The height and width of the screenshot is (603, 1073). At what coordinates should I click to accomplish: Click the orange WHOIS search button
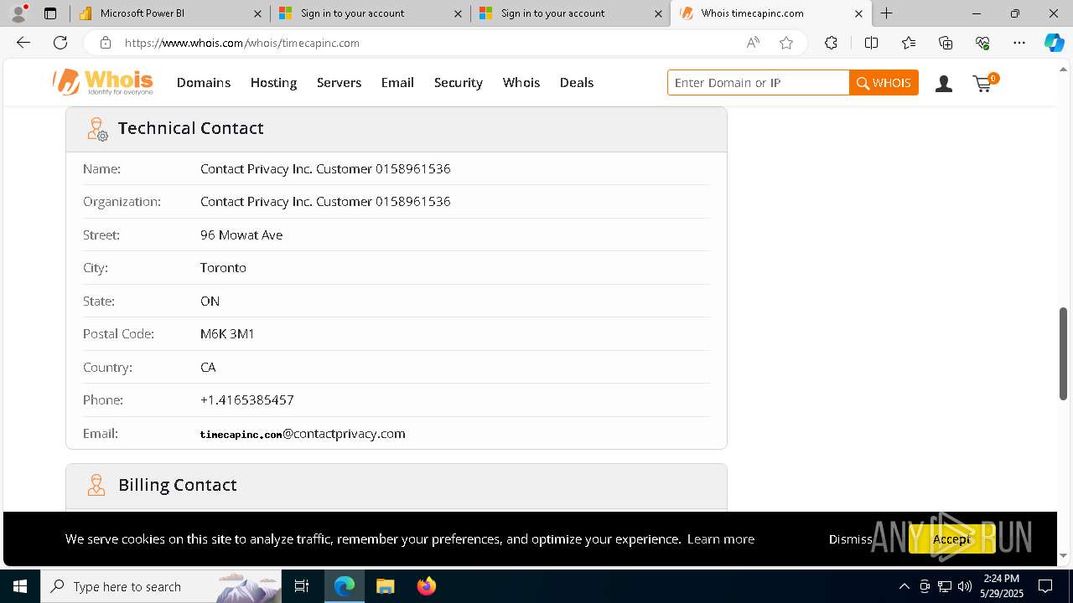click(x=884, y=82)
